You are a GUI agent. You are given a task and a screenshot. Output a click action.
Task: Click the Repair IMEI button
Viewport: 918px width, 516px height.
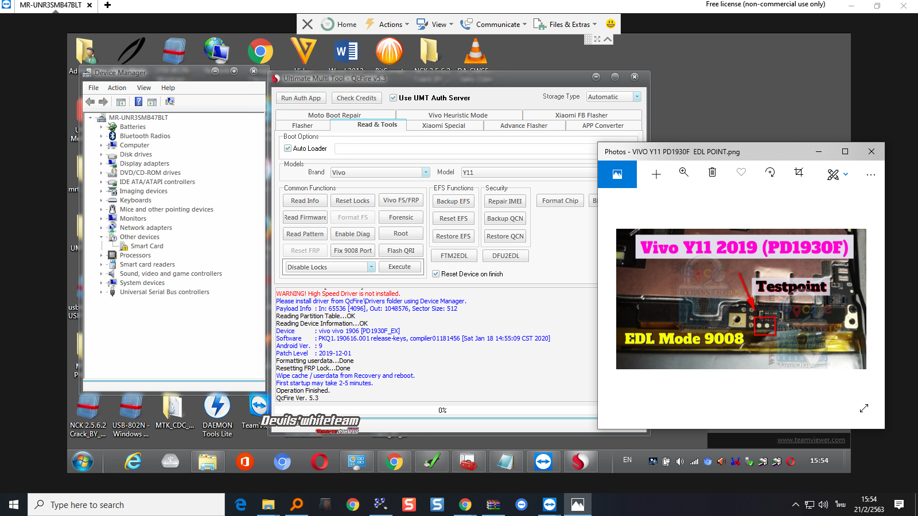pyautogui.click(x=505, y=201)
